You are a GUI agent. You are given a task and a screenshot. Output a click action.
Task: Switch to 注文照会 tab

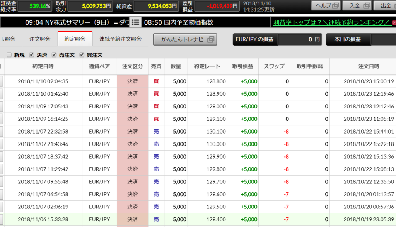point(40,39)
